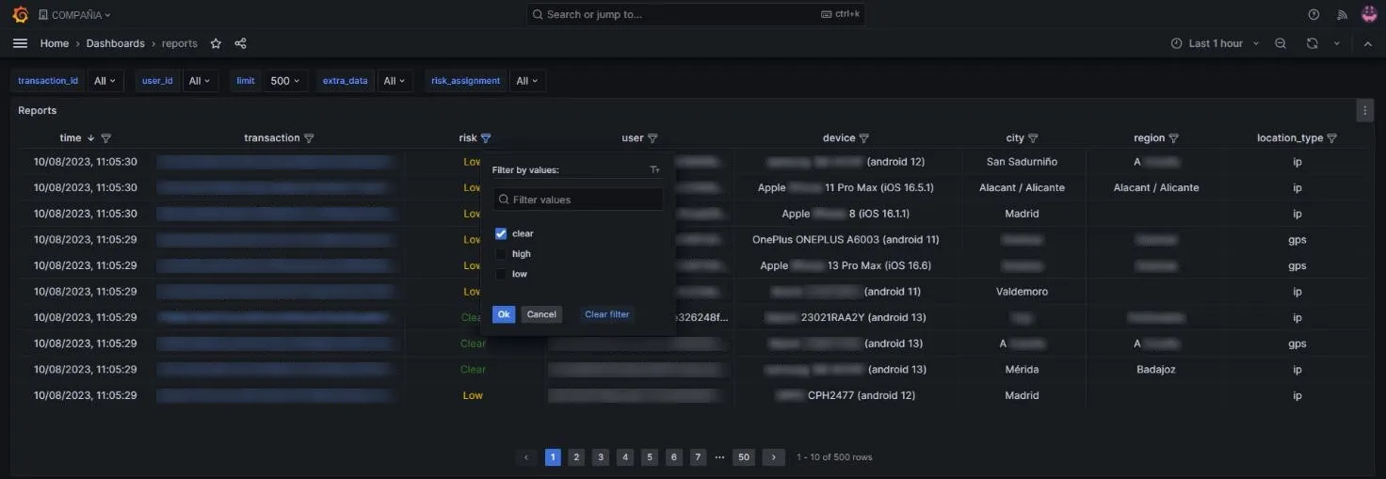This screenshot has width=1386, height=479.
Task: Click the Valdemoro city cell
Action: pyautogui.click(x=1022, y=292)
